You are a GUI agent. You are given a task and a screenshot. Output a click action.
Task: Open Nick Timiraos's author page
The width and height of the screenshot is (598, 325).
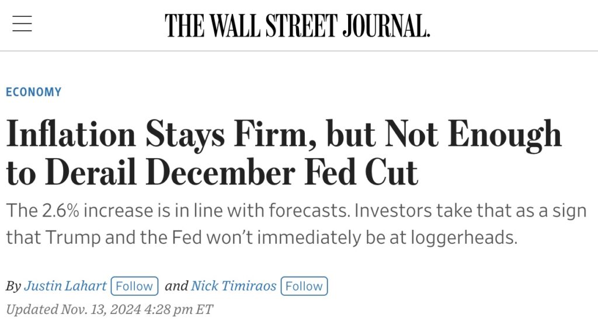pyautogui.click(x=234, y=286)
